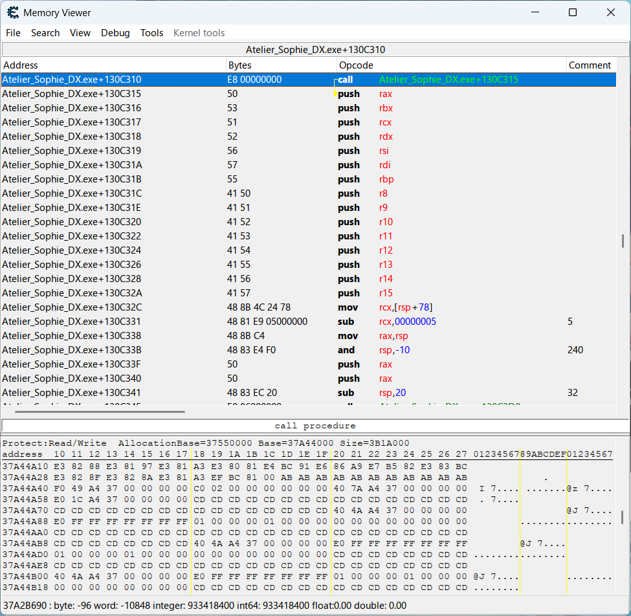Open the File menu
The height and width of the screenshot is (616, 631).
[x=13, y=33]
